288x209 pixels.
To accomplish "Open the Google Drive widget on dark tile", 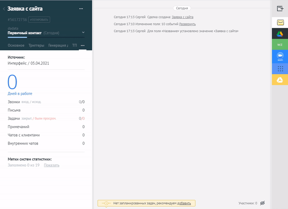I will [280, 34].
